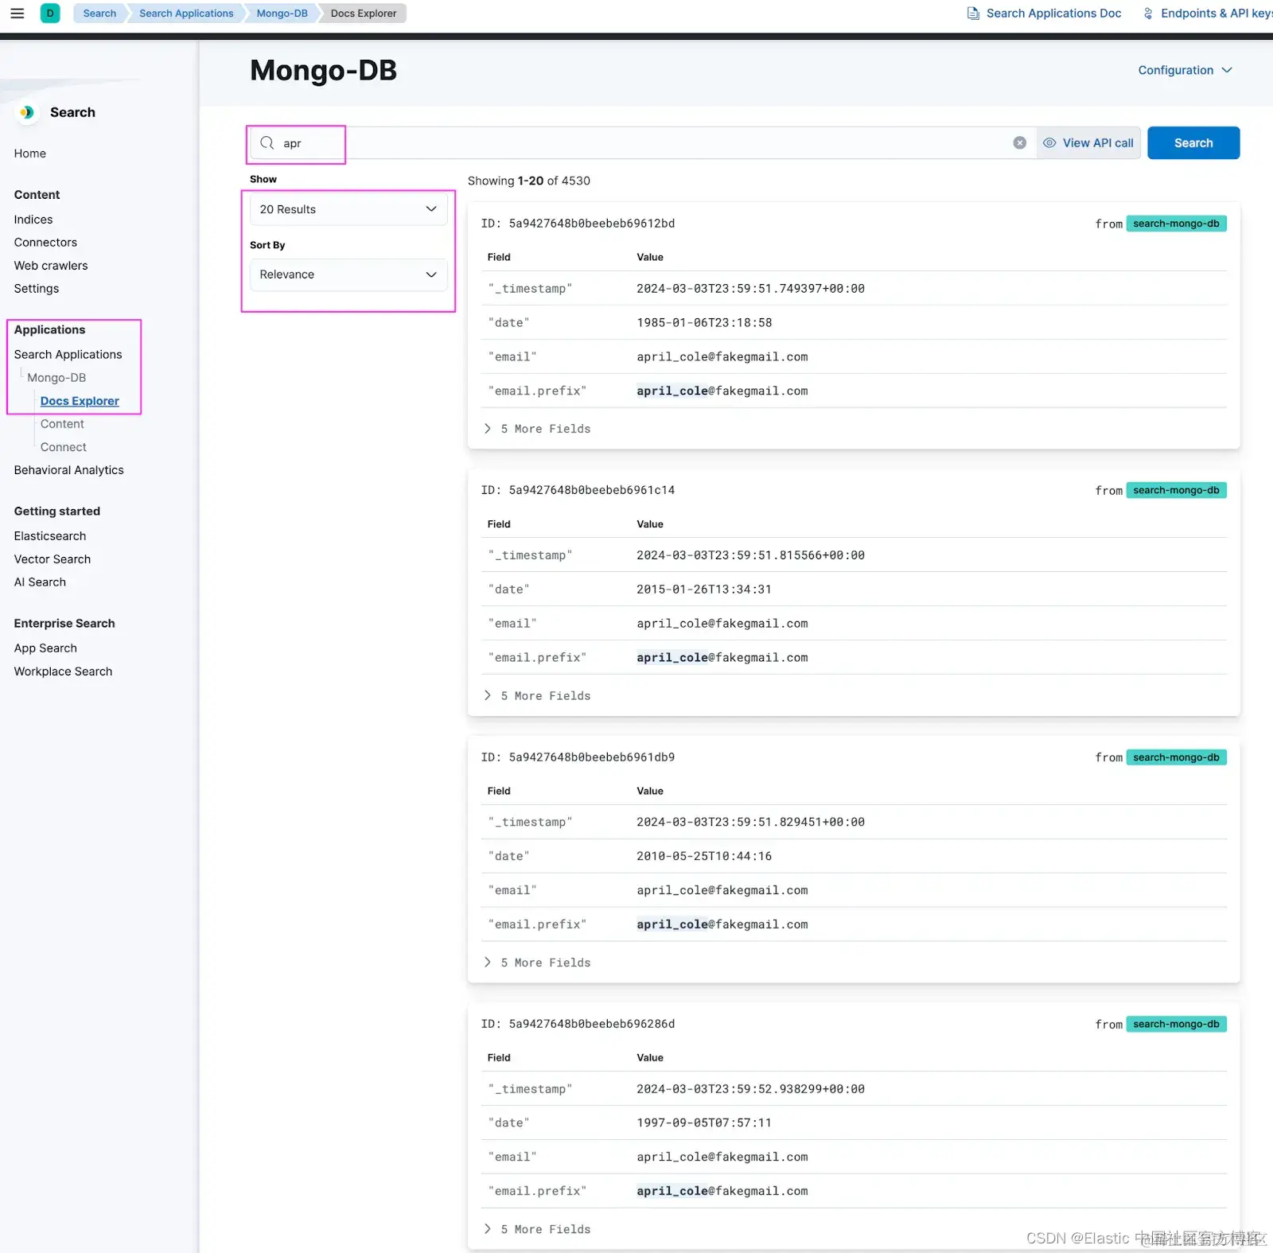This screenshot has width=1273, height=1253.
Task: Expand 5 More Fields for ID ending 61c14
Action: [x=538, y=695]
